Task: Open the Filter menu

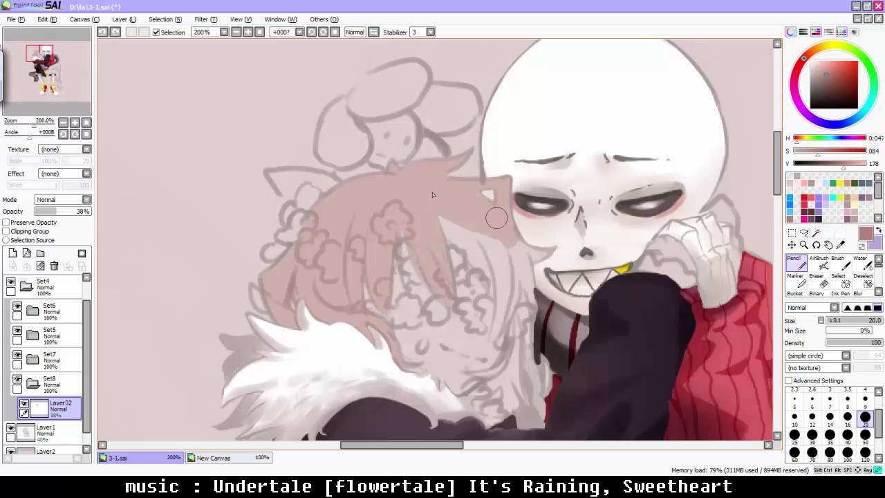Action: tap(205, 19)
